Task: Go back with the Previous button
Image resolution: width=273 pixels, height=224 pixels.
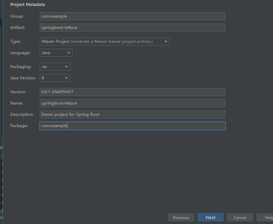Action: pos(181,218)
